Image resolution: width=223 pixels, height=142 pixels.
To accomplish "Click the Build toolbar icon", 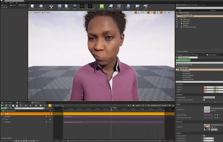I will point(128,7).
